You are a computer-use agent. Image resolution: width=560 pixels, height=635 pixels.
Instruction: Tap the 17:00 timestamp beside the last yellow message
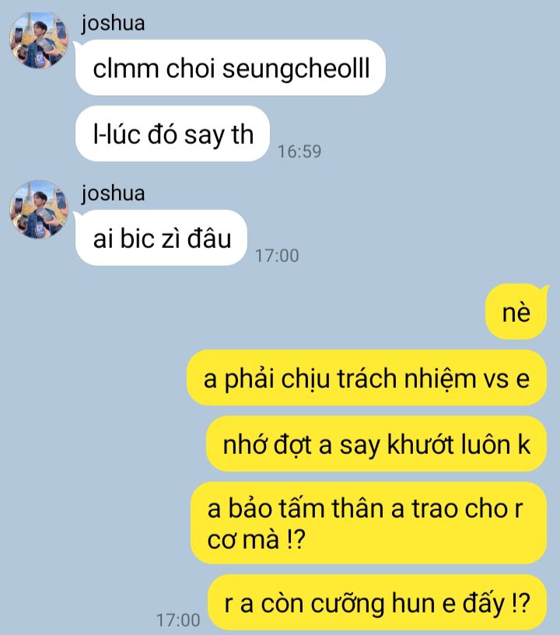[x=178, y=620]
